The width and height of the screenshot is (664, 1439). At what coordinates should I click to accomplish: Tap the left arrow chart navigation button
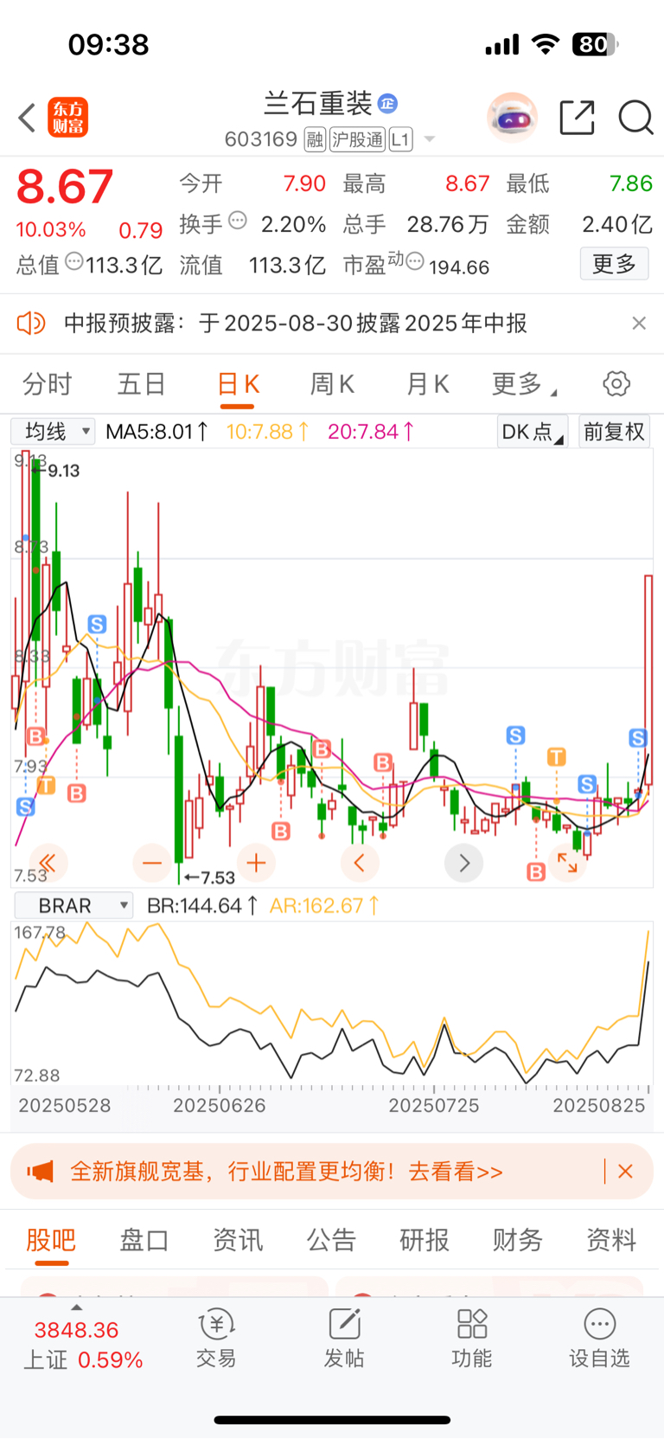(x=360, y=863)
